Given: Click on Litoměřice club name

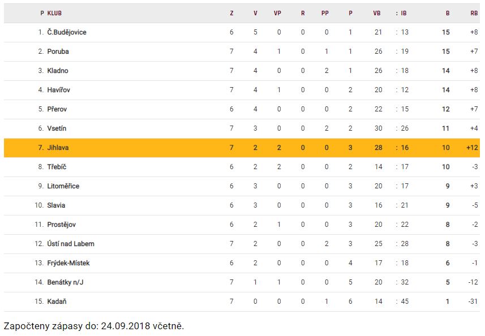Looking at the screenshot, I should tap(63, 186).
